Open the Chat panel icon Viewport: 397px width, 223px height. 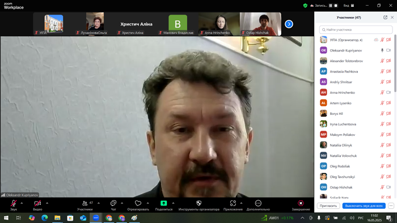113,203
